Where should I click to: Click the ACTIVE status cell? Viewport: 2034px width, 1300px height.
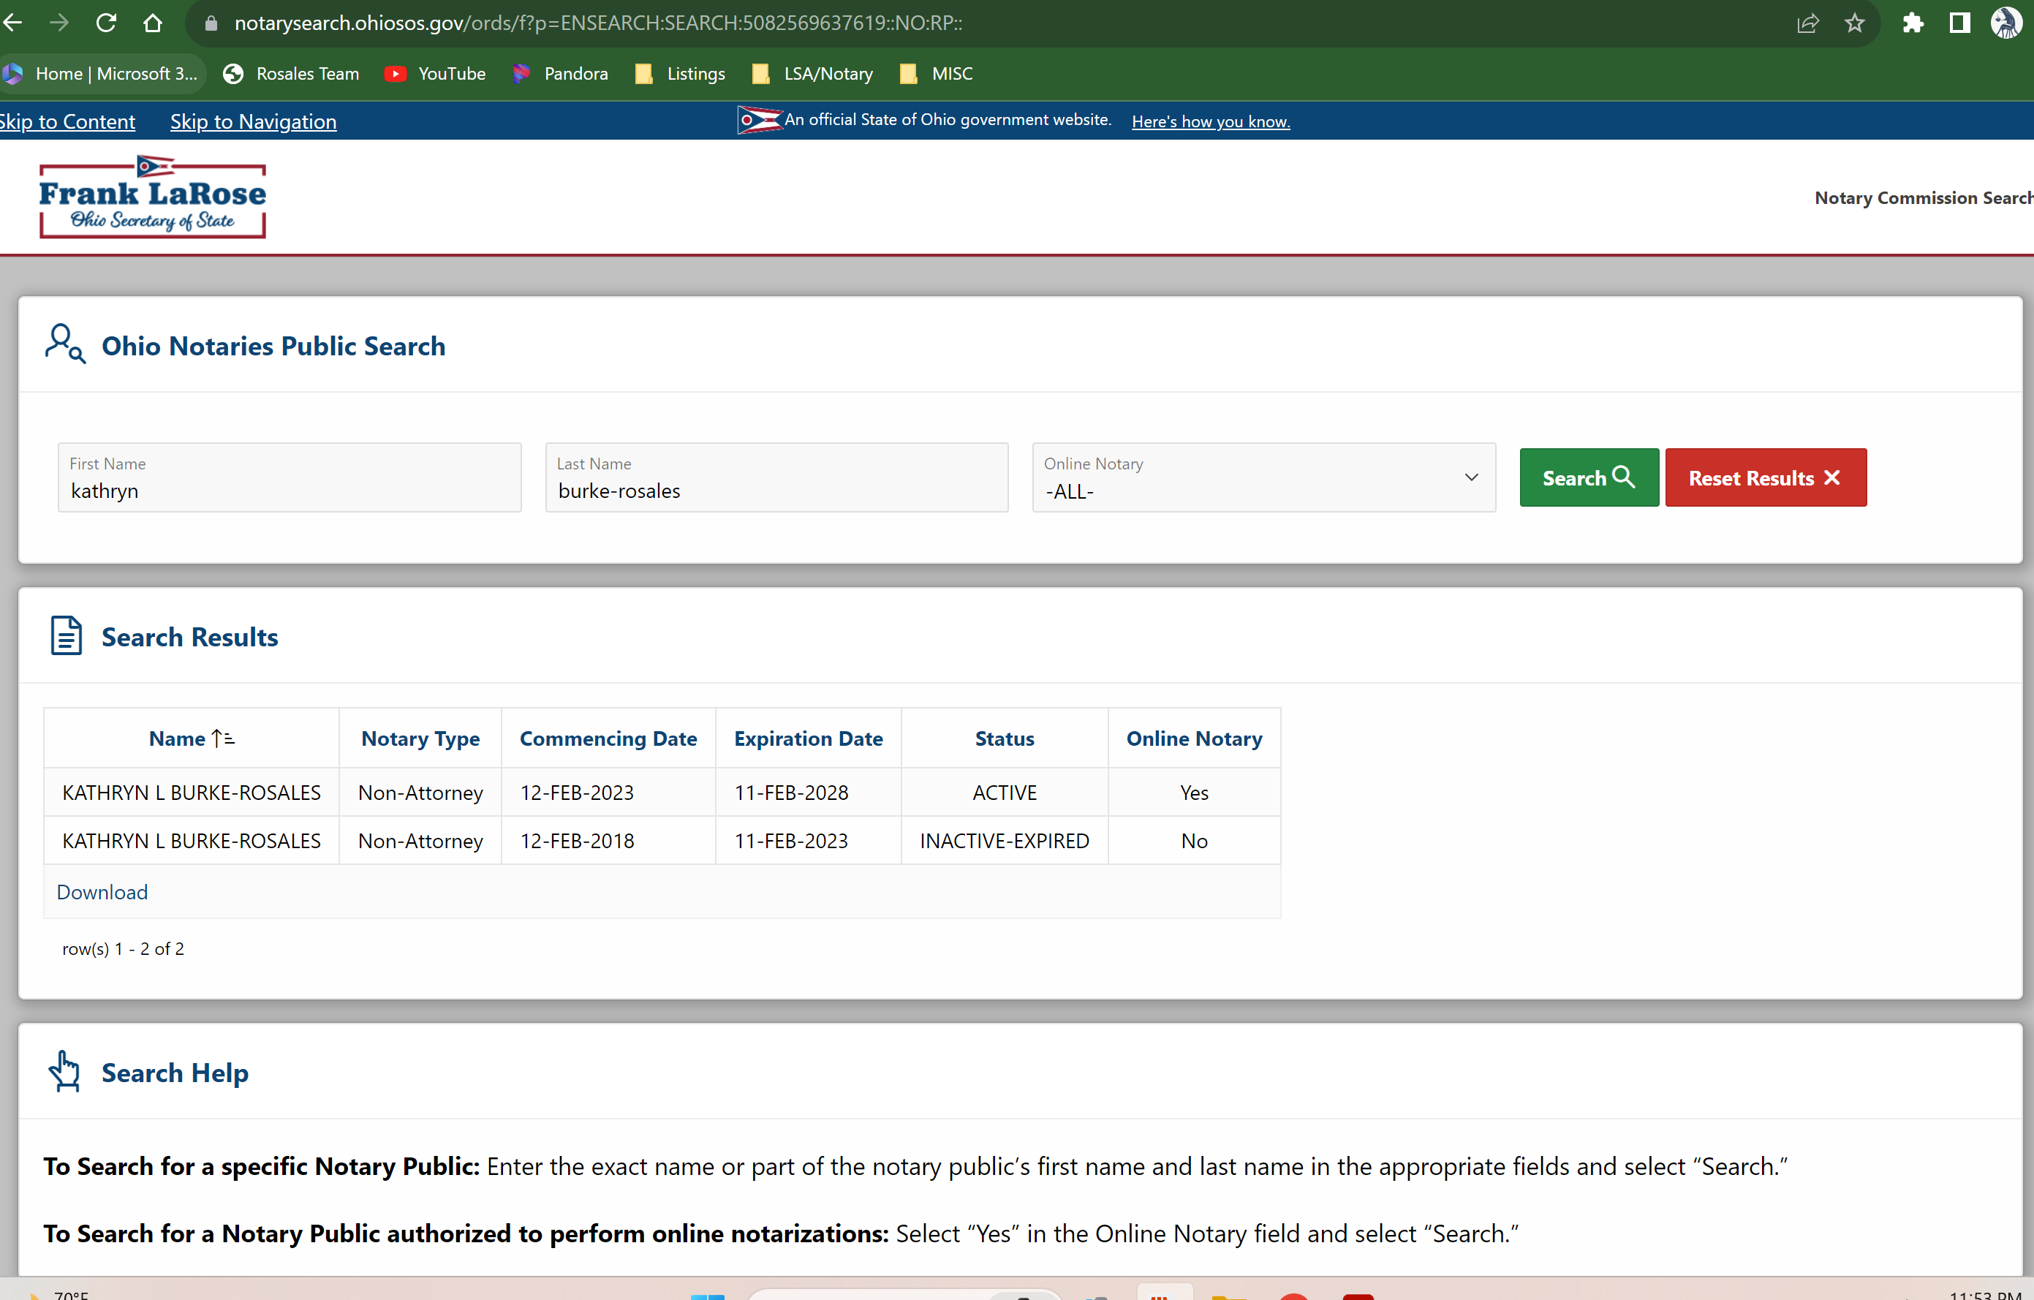click(x=1005, y=793)
